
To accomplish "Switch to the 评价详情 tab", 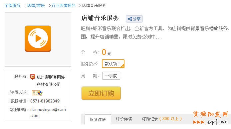I will 124,119.
